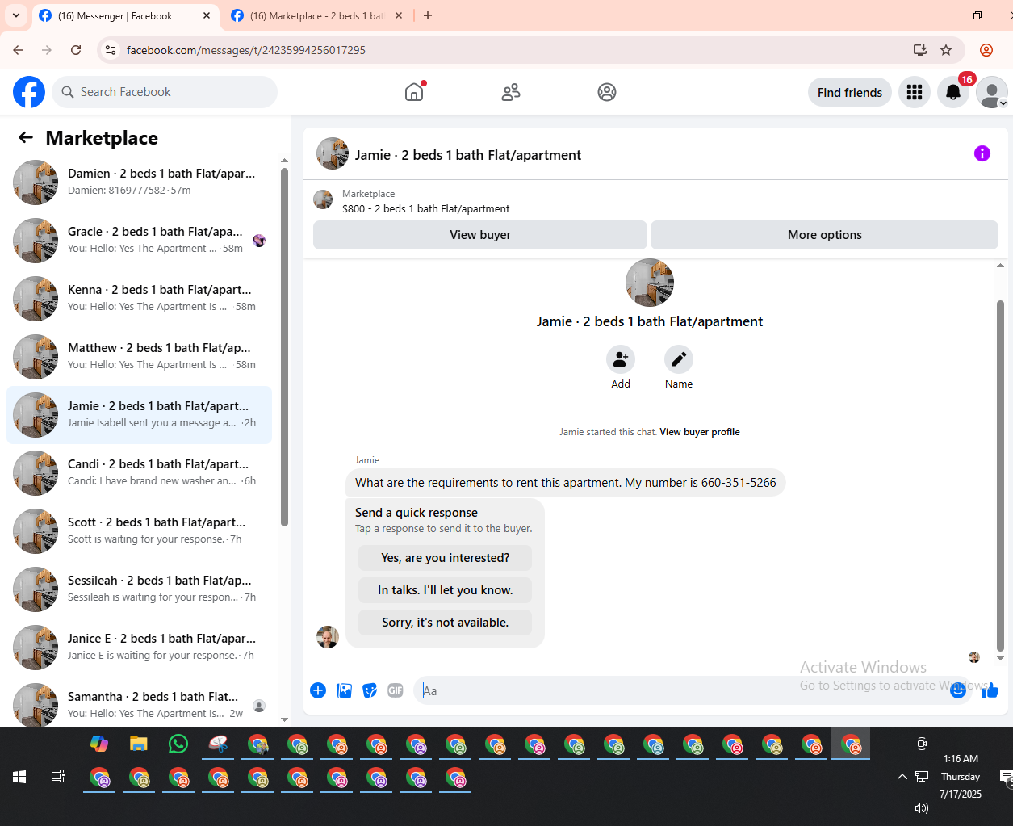Open the Damien conversation
The image size is (1013, 826).
click(x=139, y=182)
